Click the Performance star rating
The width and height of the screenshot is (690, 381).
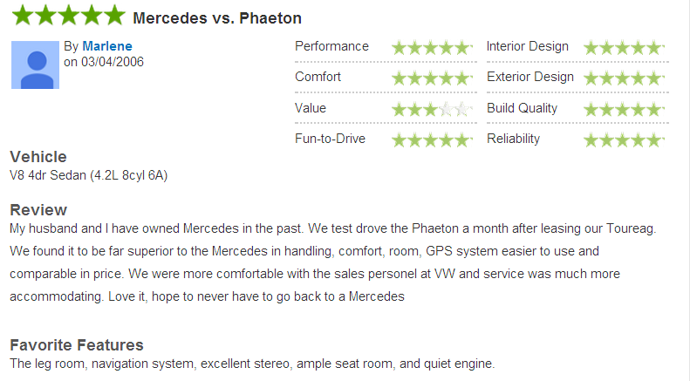tap(432, 47)
